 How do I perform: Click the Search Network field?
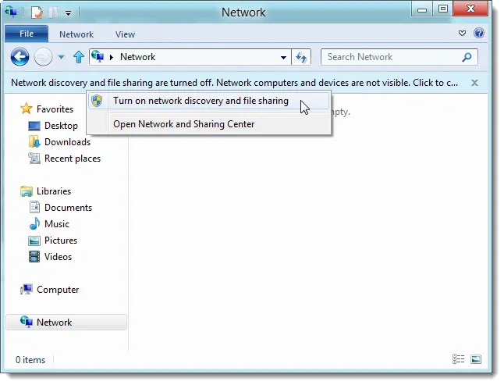coord(399,57)
